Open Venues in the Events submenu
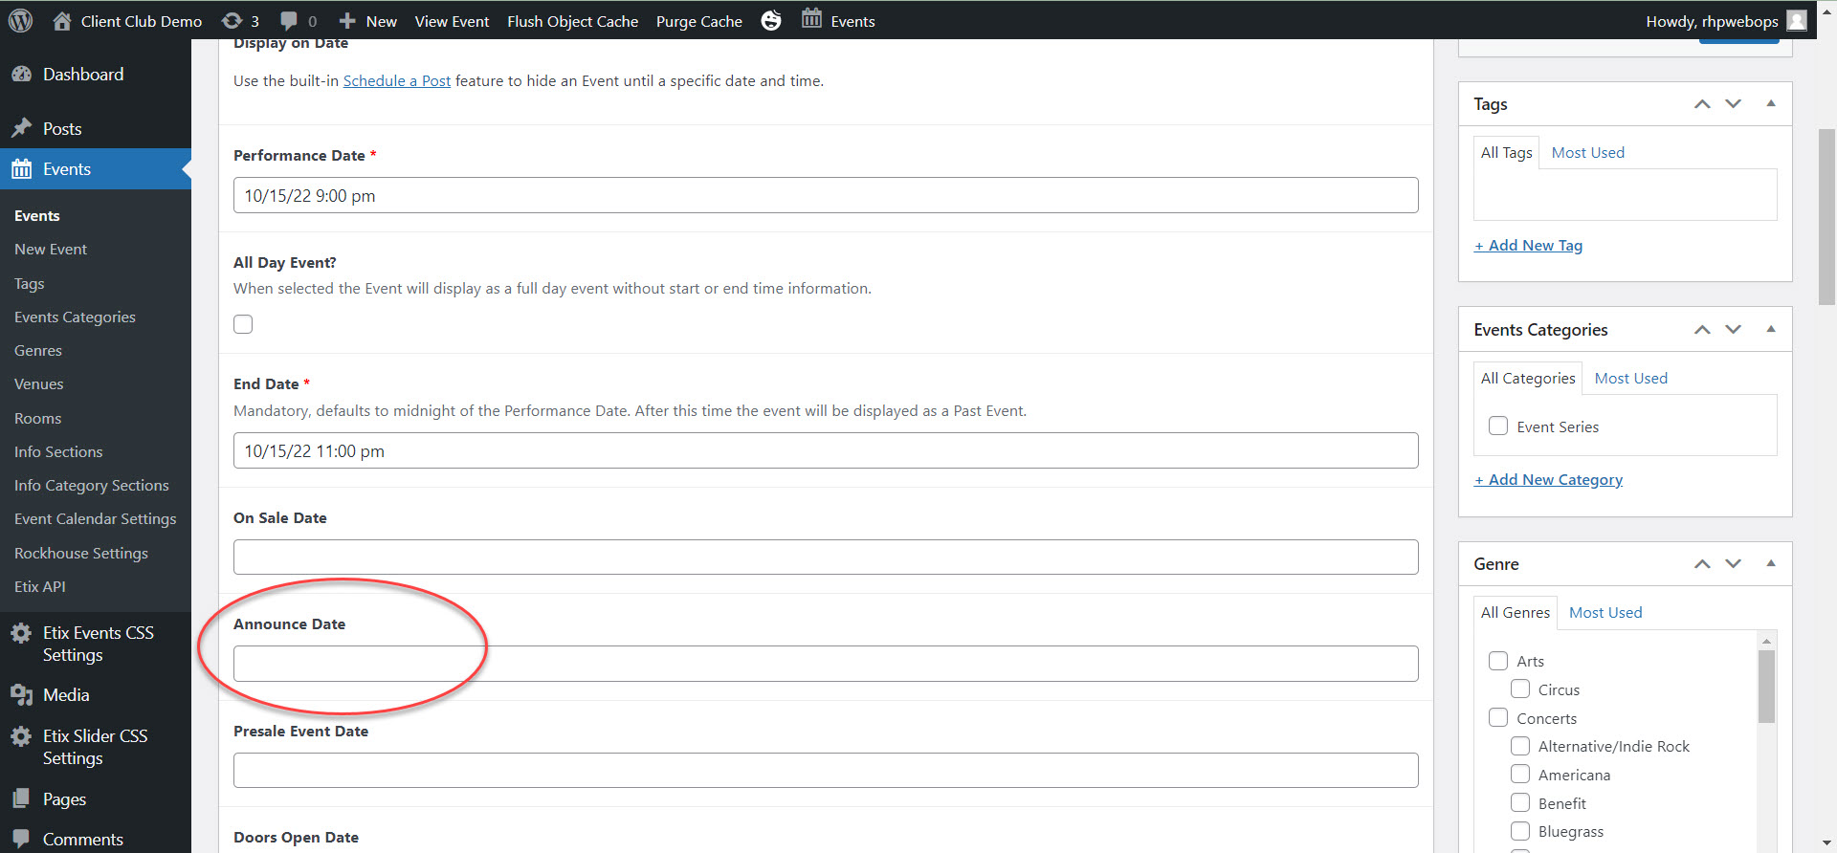1837x853 pixels. [x=39, y=384]
